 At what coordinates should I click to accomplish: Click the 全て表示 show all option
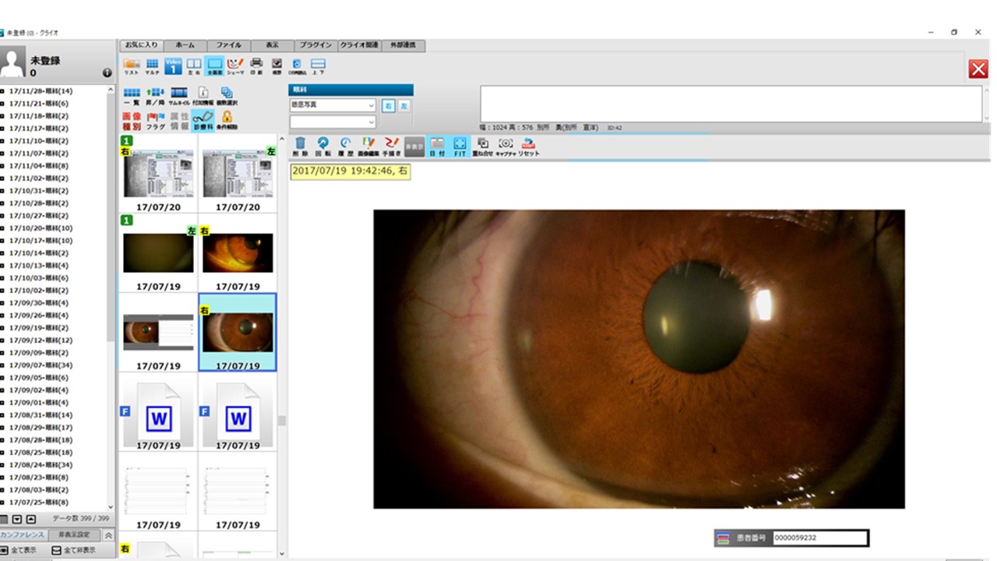coord(19,550)
